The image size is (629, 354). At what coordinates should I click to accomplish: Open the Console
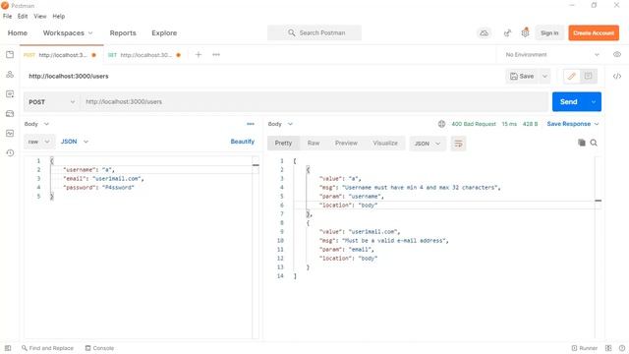pyautogui.click(x=99, y=348)
